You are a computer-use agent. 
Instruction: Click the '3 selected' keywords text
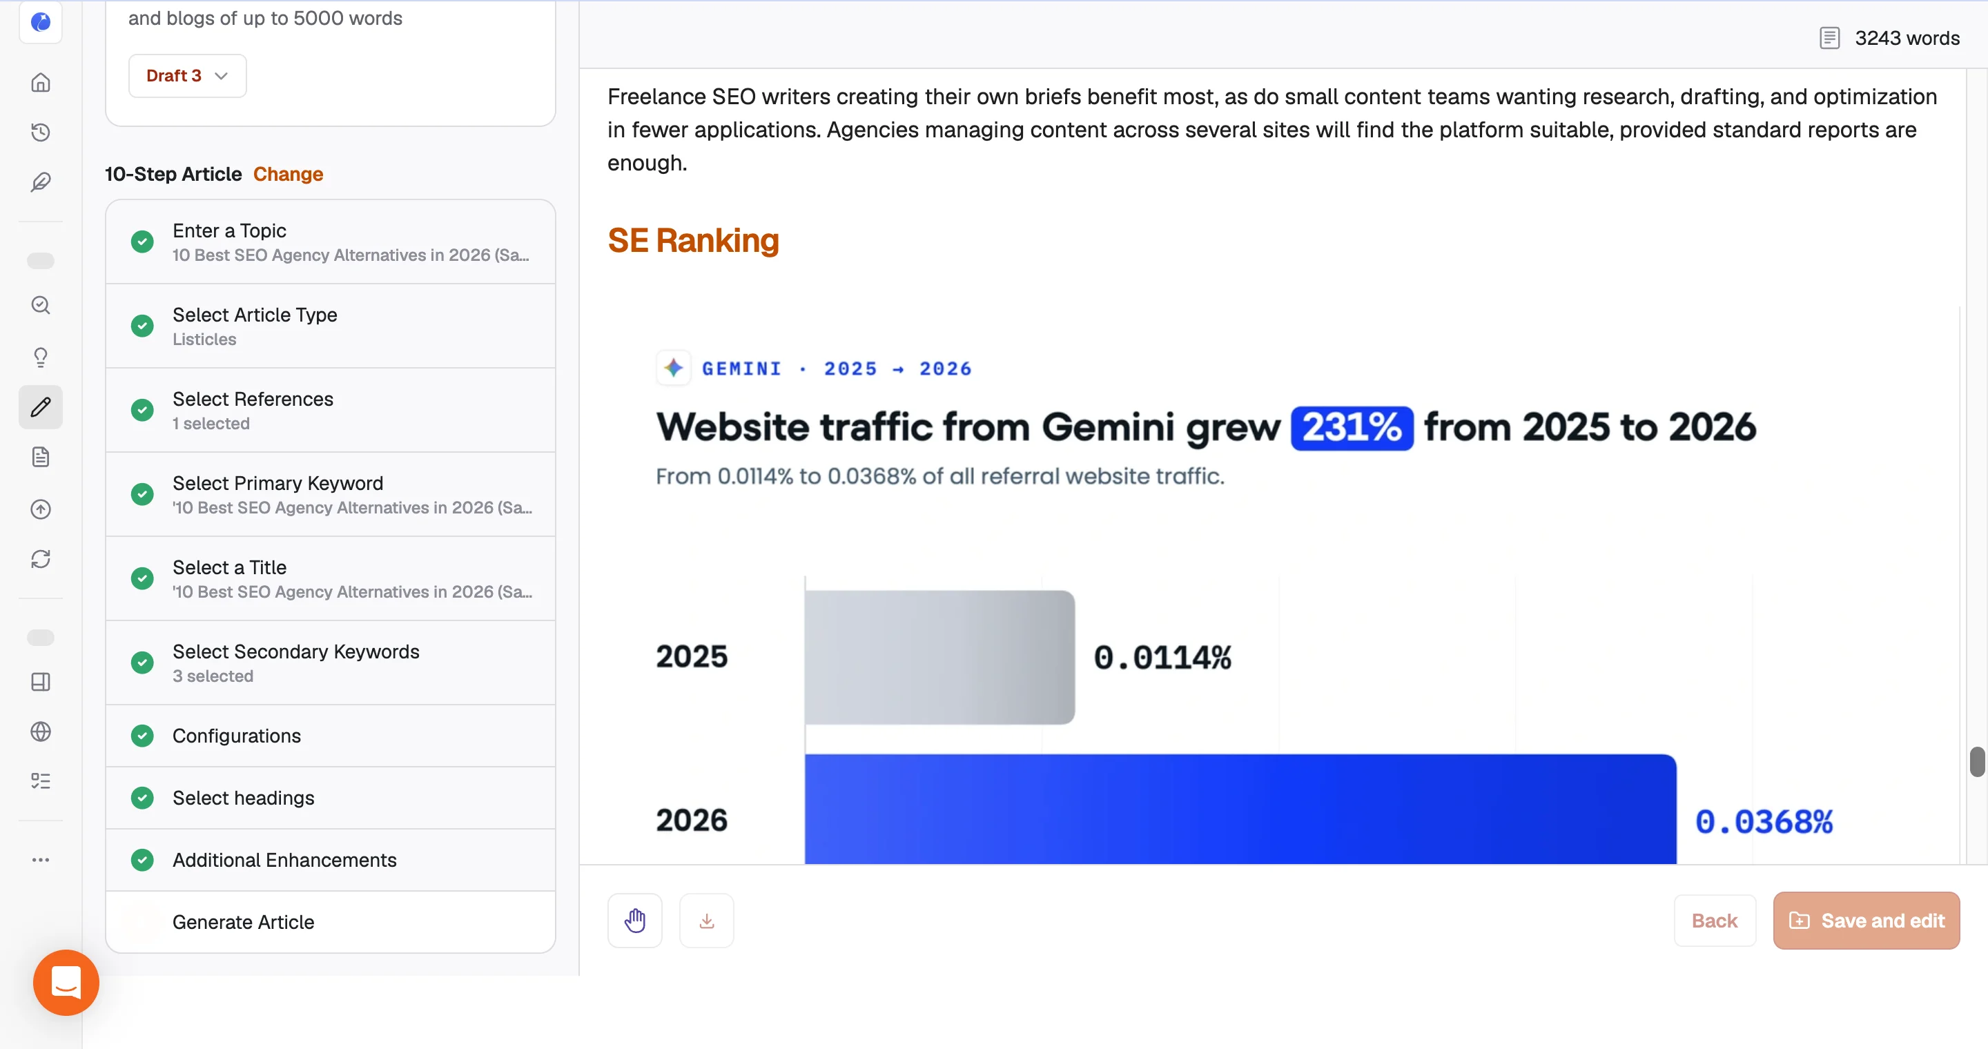tap(213, 676)
